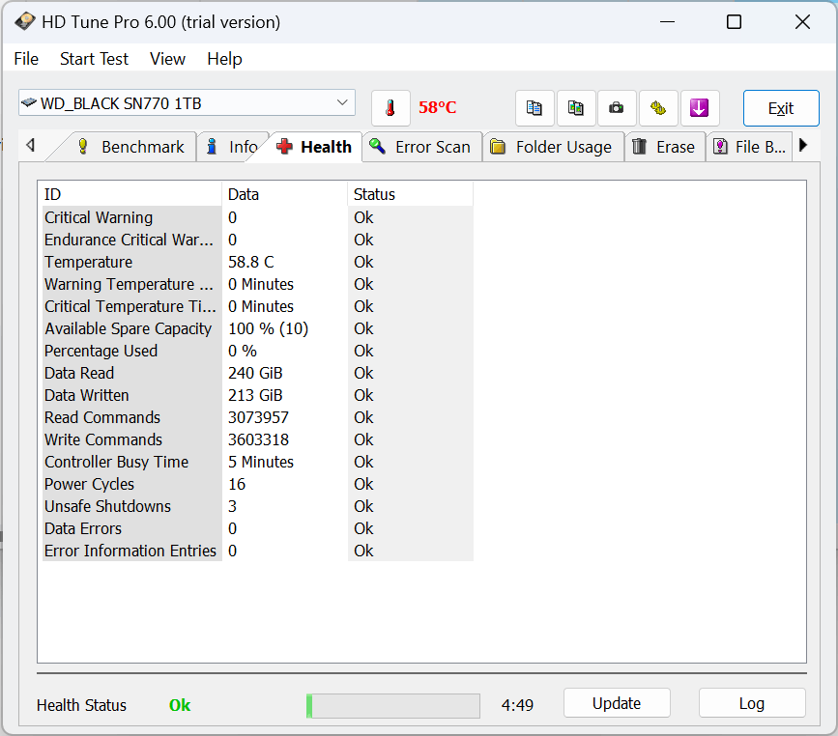The image size is (838, 736).
Task: Minimize the HD Tune Pro window
Action: 667,22
